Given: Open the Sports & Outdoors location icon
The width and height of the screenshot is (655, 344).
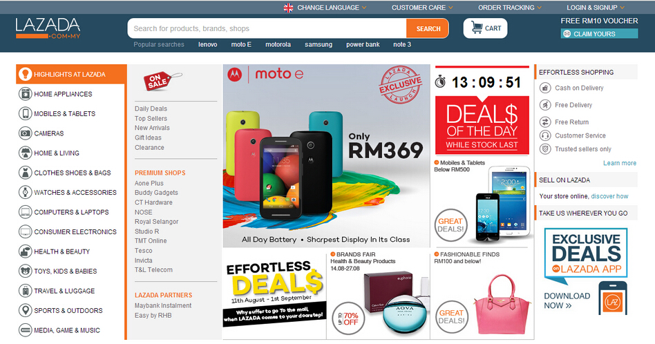Looking at the screenshot, I should tap(25, 310).
